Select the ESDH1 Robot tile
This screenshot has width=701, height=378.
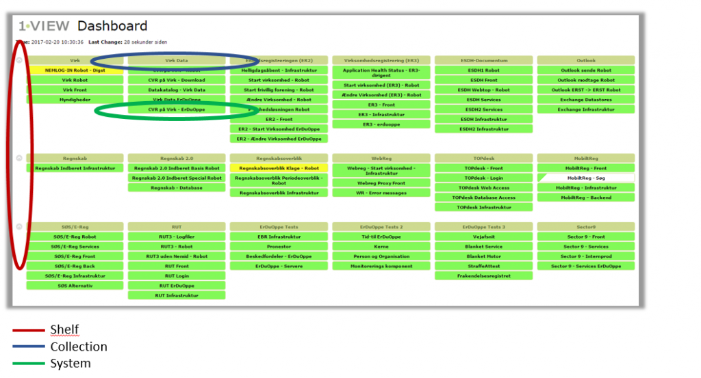pos(484,70)
